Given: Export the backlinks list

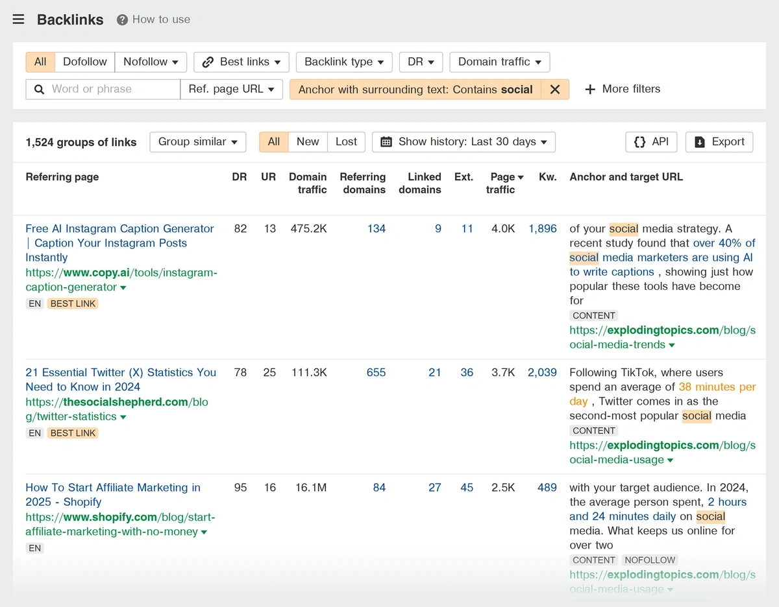Looking at the screenshot, I should click(719, 142).
